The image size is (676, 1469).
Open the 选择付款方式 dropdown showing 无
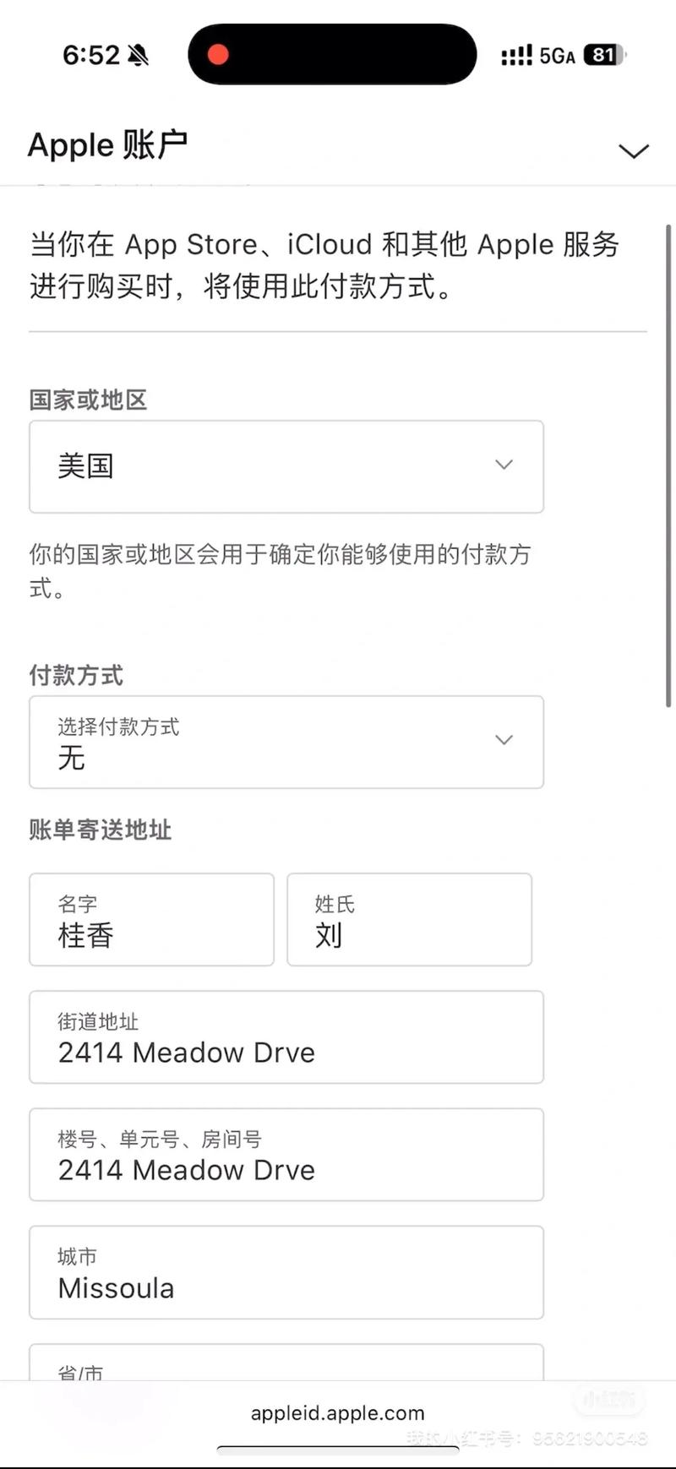coord(286,742)
